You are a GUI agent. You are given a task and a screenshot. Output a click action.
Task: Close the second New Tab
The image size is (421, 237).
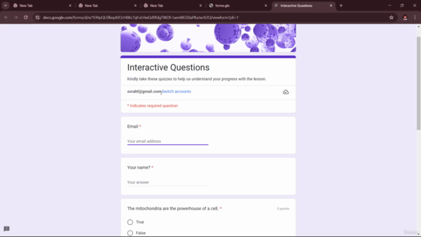[x=136, y=5]
